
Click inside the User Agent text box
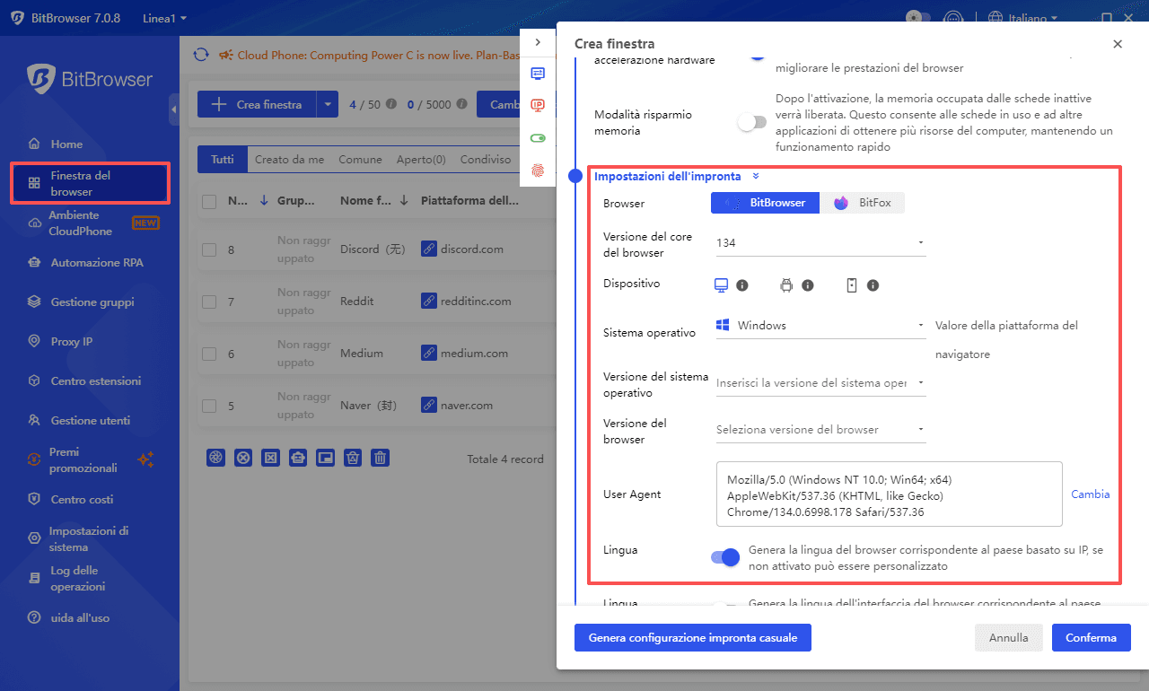[889, 494]
